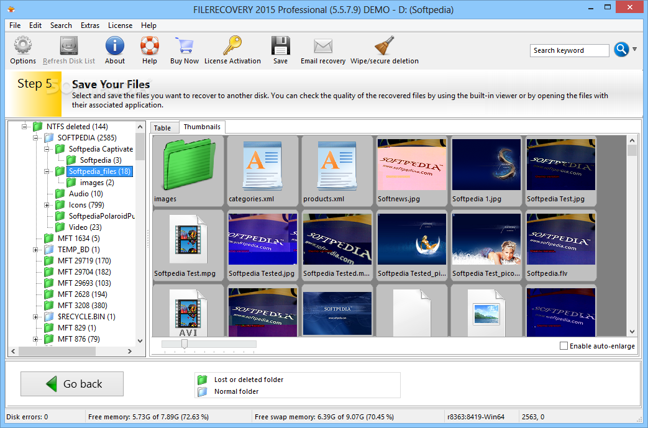Click the Go back button

(x=72, y=384)
